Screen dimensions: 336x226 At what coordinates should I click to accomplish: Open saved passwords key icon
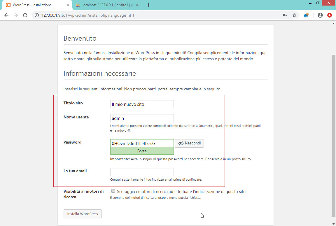click(x=285, y=15)
